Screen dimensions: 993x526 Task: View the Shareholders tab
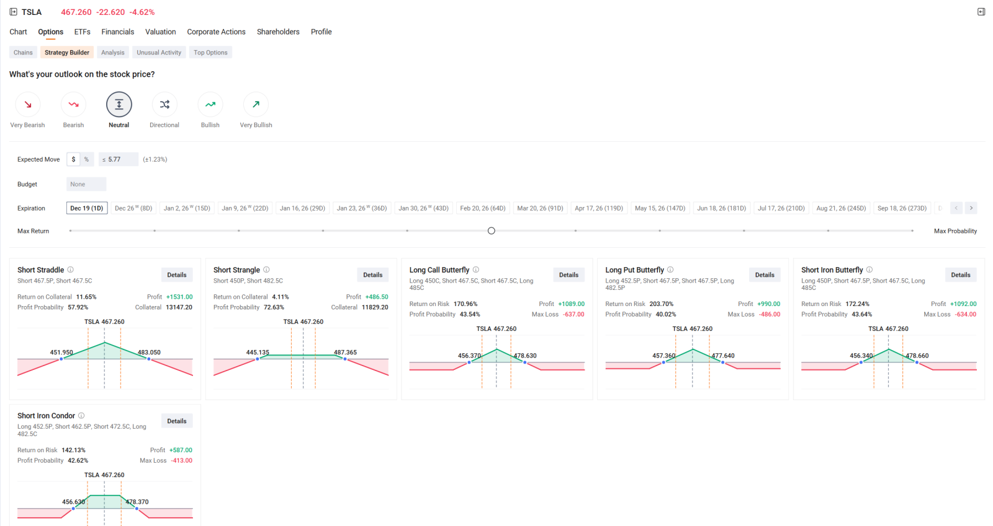[278, 32]
